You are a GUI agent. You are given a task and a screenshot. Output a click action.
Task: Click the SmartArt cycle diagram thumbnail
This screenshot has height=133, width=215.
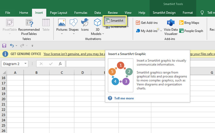120,75
